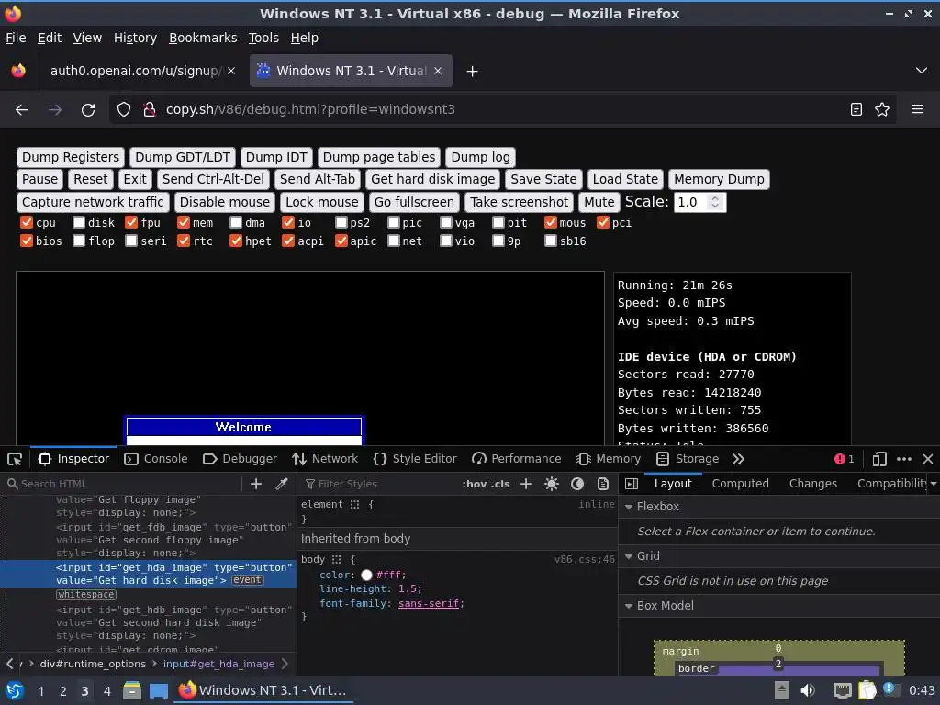This screenshot has width=940, height=705.
Task: Open tracking protection shield icon
Action: 124,110
